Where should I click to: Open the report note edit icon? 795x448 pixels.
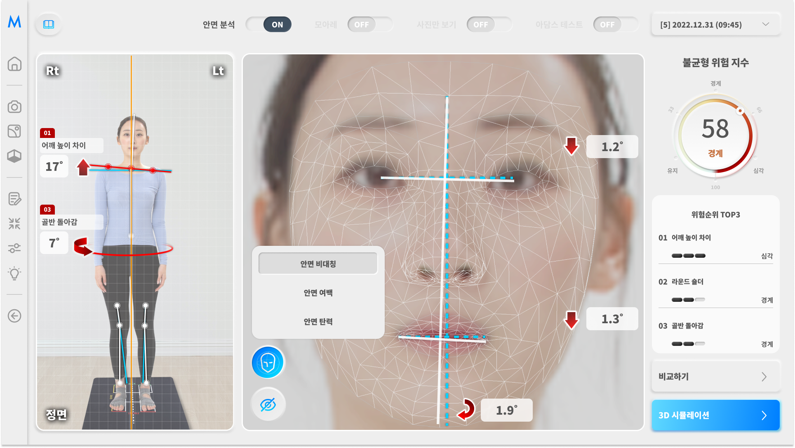14,199
